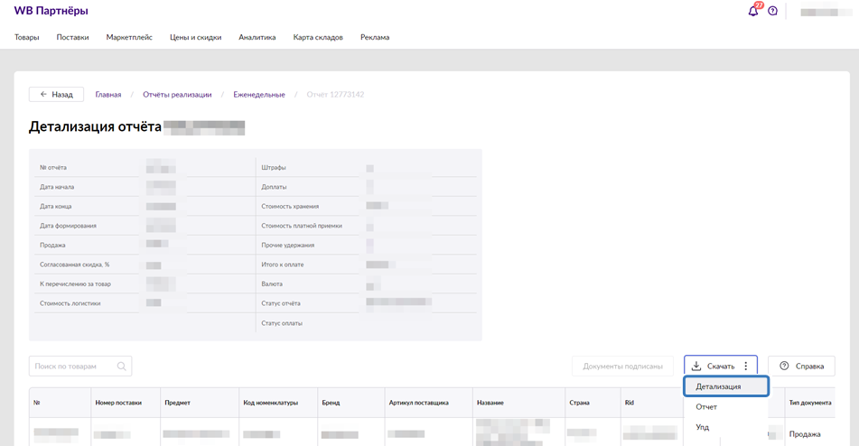This screenshot has width=859, height=446.
Task: Go to Отчёты реализации breadcrumb
Action: (177, 95)
